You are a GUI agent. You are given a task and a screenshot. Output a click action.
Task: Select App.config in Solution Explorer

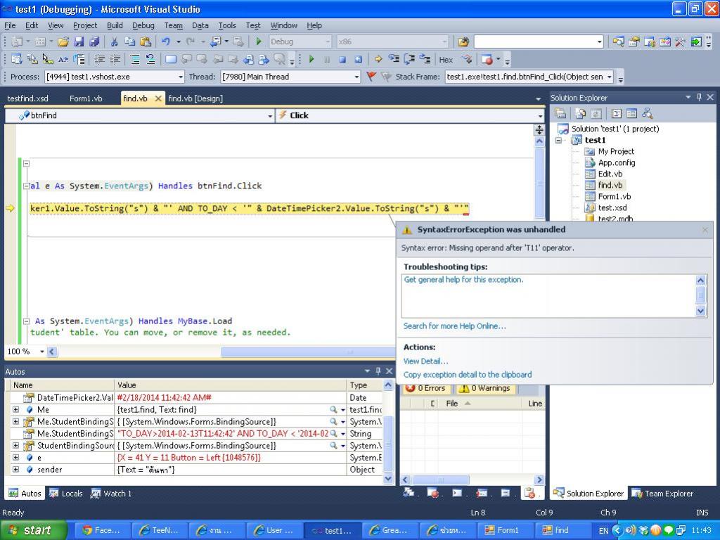coord(616,162)
